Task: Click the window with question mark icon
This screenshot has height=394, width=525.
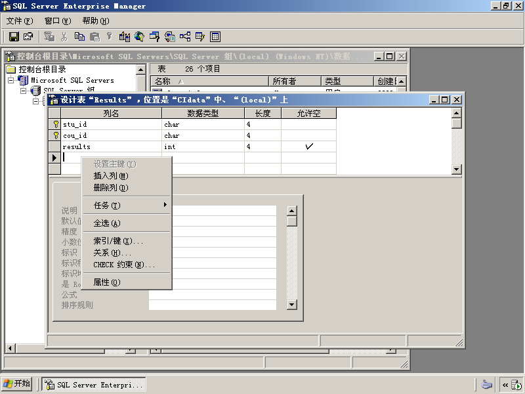Action: pyautogui.click(x=154, y=37)
